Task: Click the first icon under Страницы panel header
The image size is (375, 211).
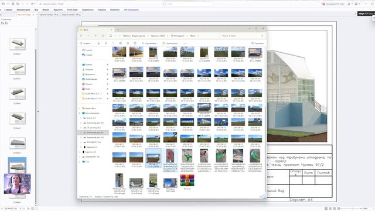Action: click(x=2, y=23)
